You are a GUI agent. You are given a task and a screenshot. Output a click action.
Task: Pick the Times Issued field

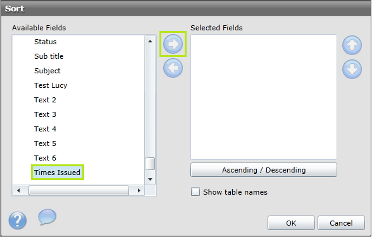[57, 173]
